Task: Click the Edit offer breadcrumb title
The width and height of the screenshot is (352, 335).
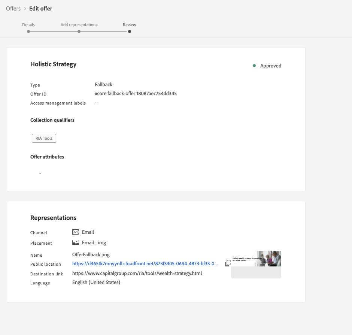Action: 41,9
